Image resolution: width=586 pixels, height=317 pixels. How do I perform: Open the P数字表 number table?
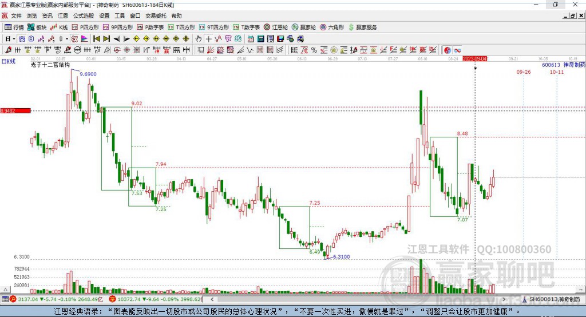coord(151,27)
